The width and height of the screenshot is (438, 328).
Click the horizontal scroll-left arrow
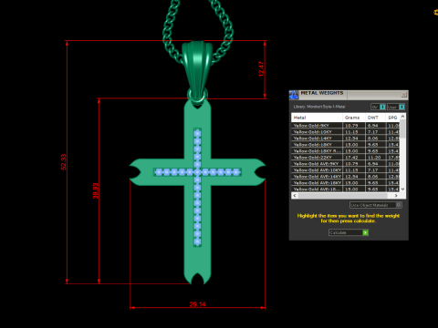(x=295, y=196)
